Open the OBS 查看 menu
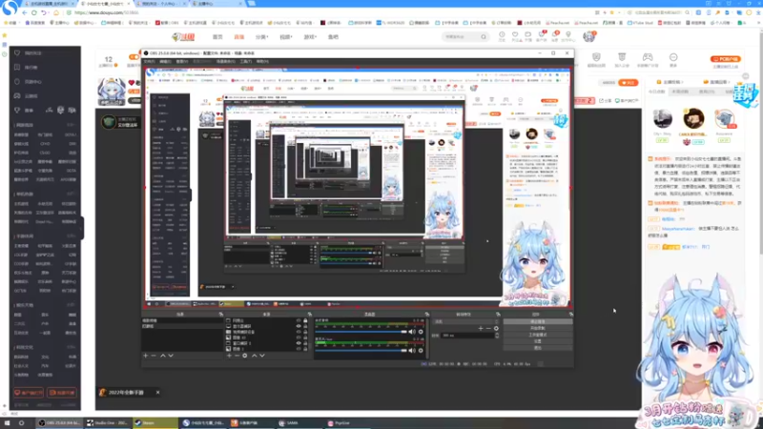 coord(181,62)
